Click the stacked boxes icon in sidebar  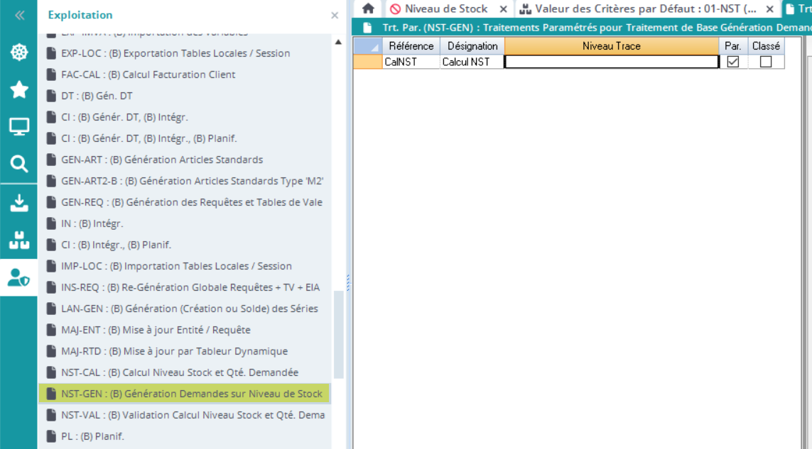[x=19, y=240]
